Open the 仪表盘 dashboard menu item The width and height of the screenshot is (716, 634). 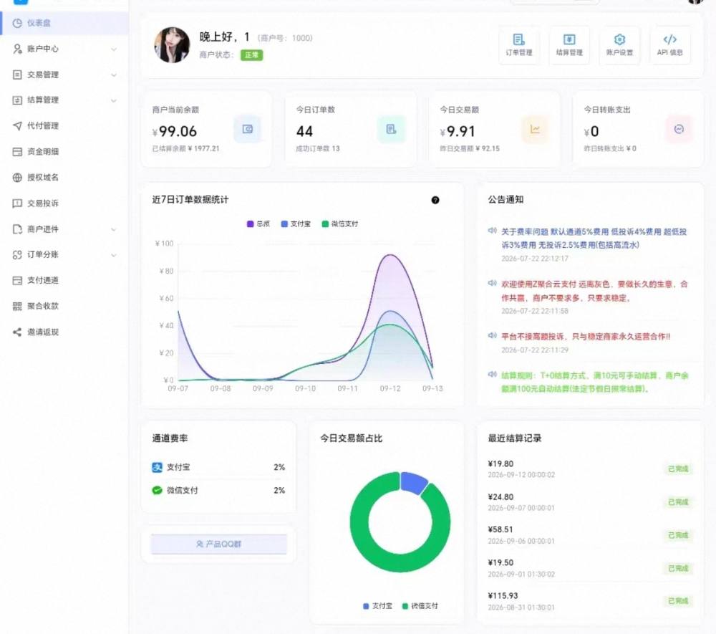pyautogui.click(x=64, y=24)
